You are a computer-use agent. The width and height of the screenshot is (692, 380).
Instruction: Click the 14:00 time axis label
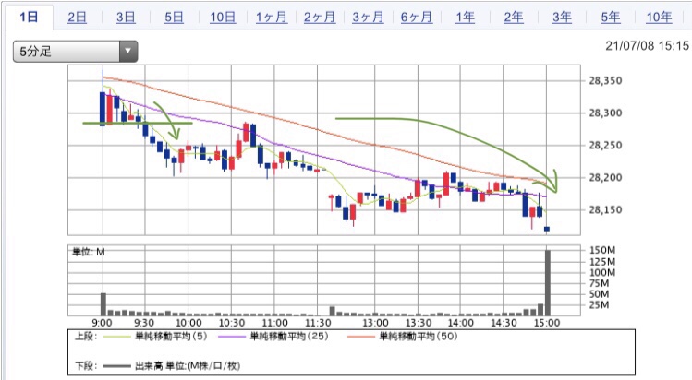pyautogui.click(x=461, y=323)
